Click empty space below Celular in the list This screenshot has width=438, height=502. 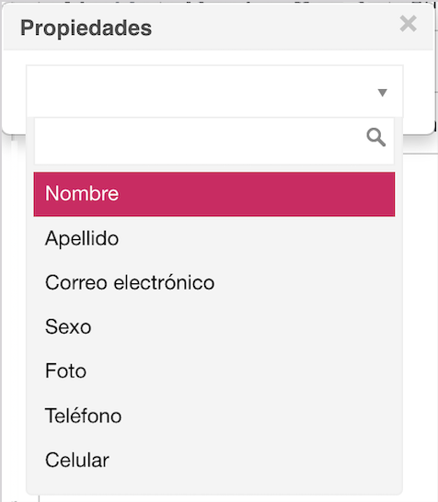(x=214, y=488)
